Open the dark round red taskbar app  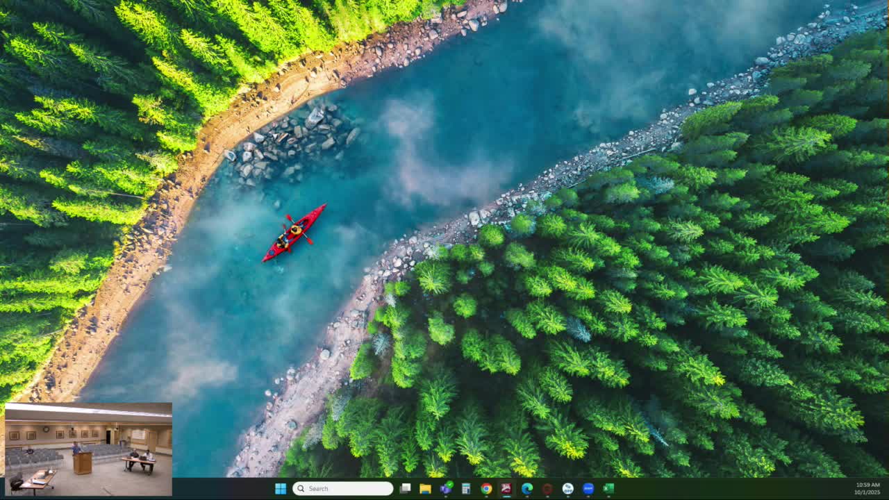[x=547, y=489]
